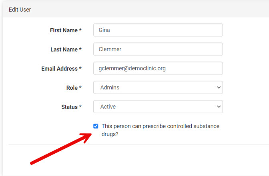Click the "Last Name" field label
This screenshot has width=269, height=176.
click(x=64, y=49)
